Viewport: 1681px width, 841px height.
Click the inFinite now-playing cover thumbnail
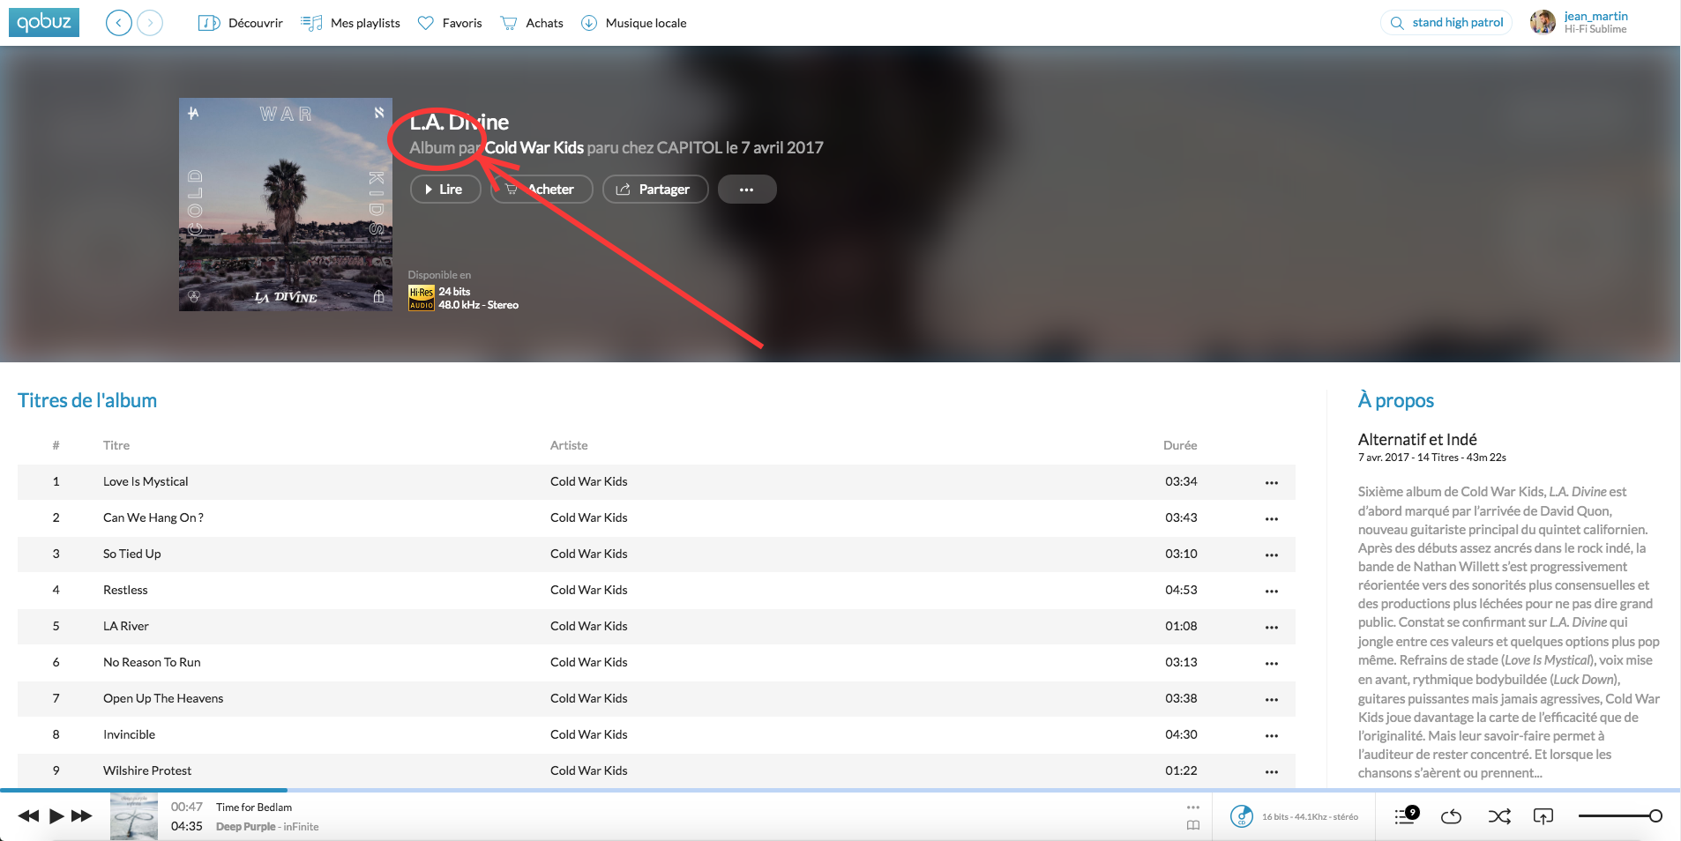pos(134,816)
